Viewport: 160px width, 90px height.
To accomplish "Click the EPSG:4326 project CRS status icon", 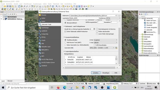I will (x=151, y=83).
